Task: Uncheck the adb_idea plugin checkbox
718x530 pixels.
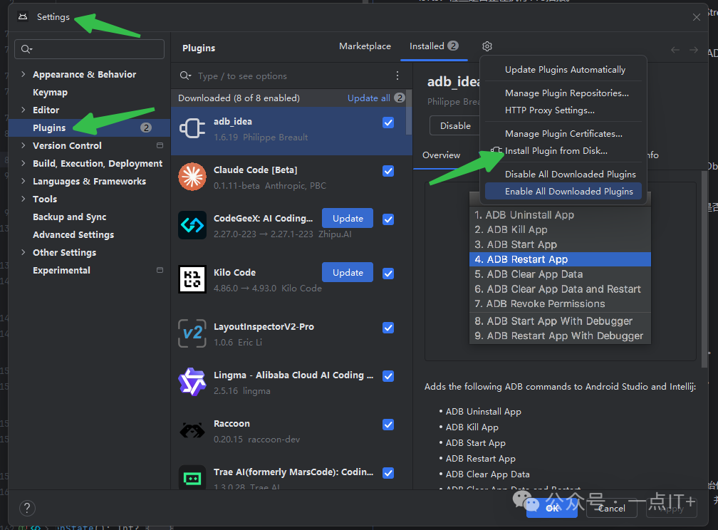Action: coord(387,123)
